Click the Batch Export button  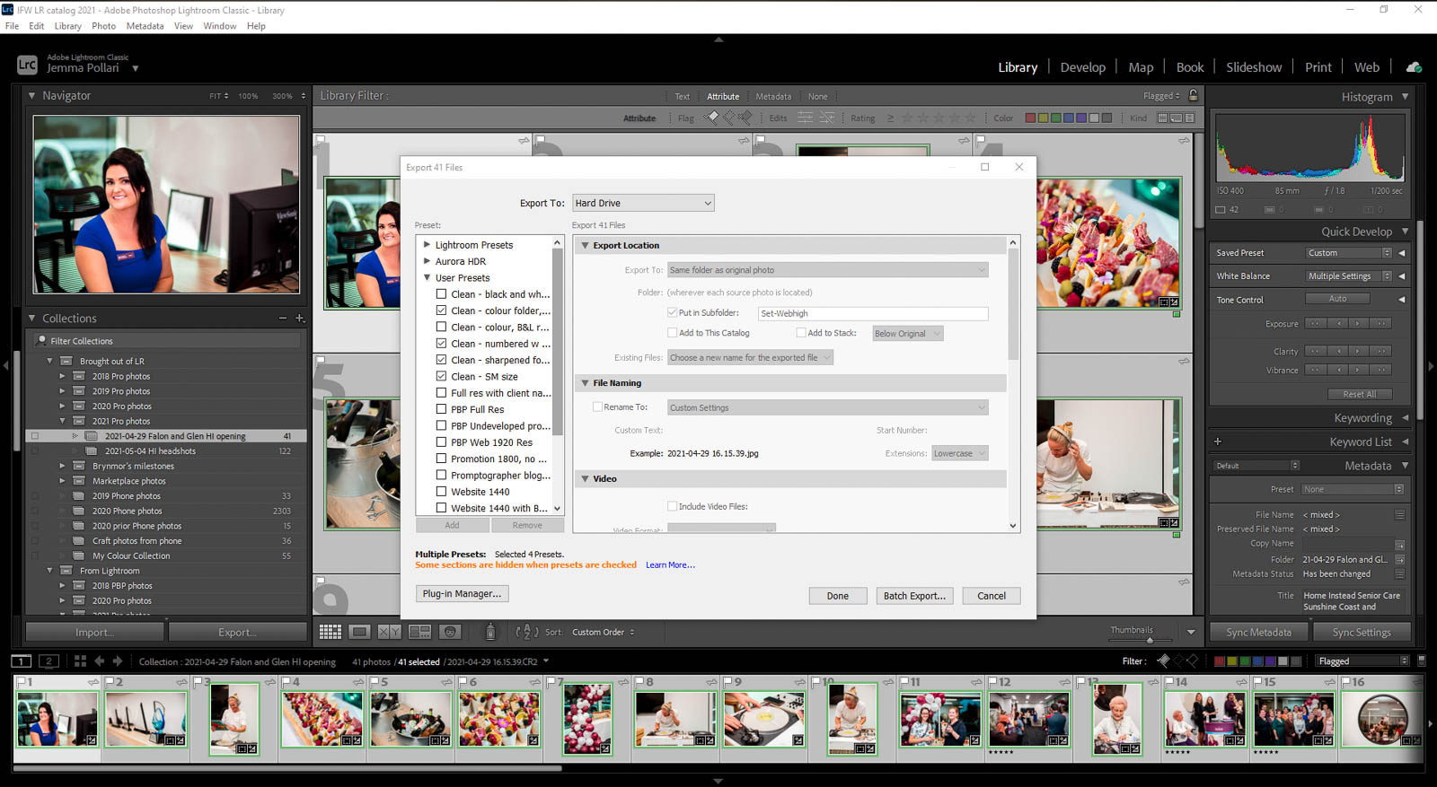pos(914,596)
